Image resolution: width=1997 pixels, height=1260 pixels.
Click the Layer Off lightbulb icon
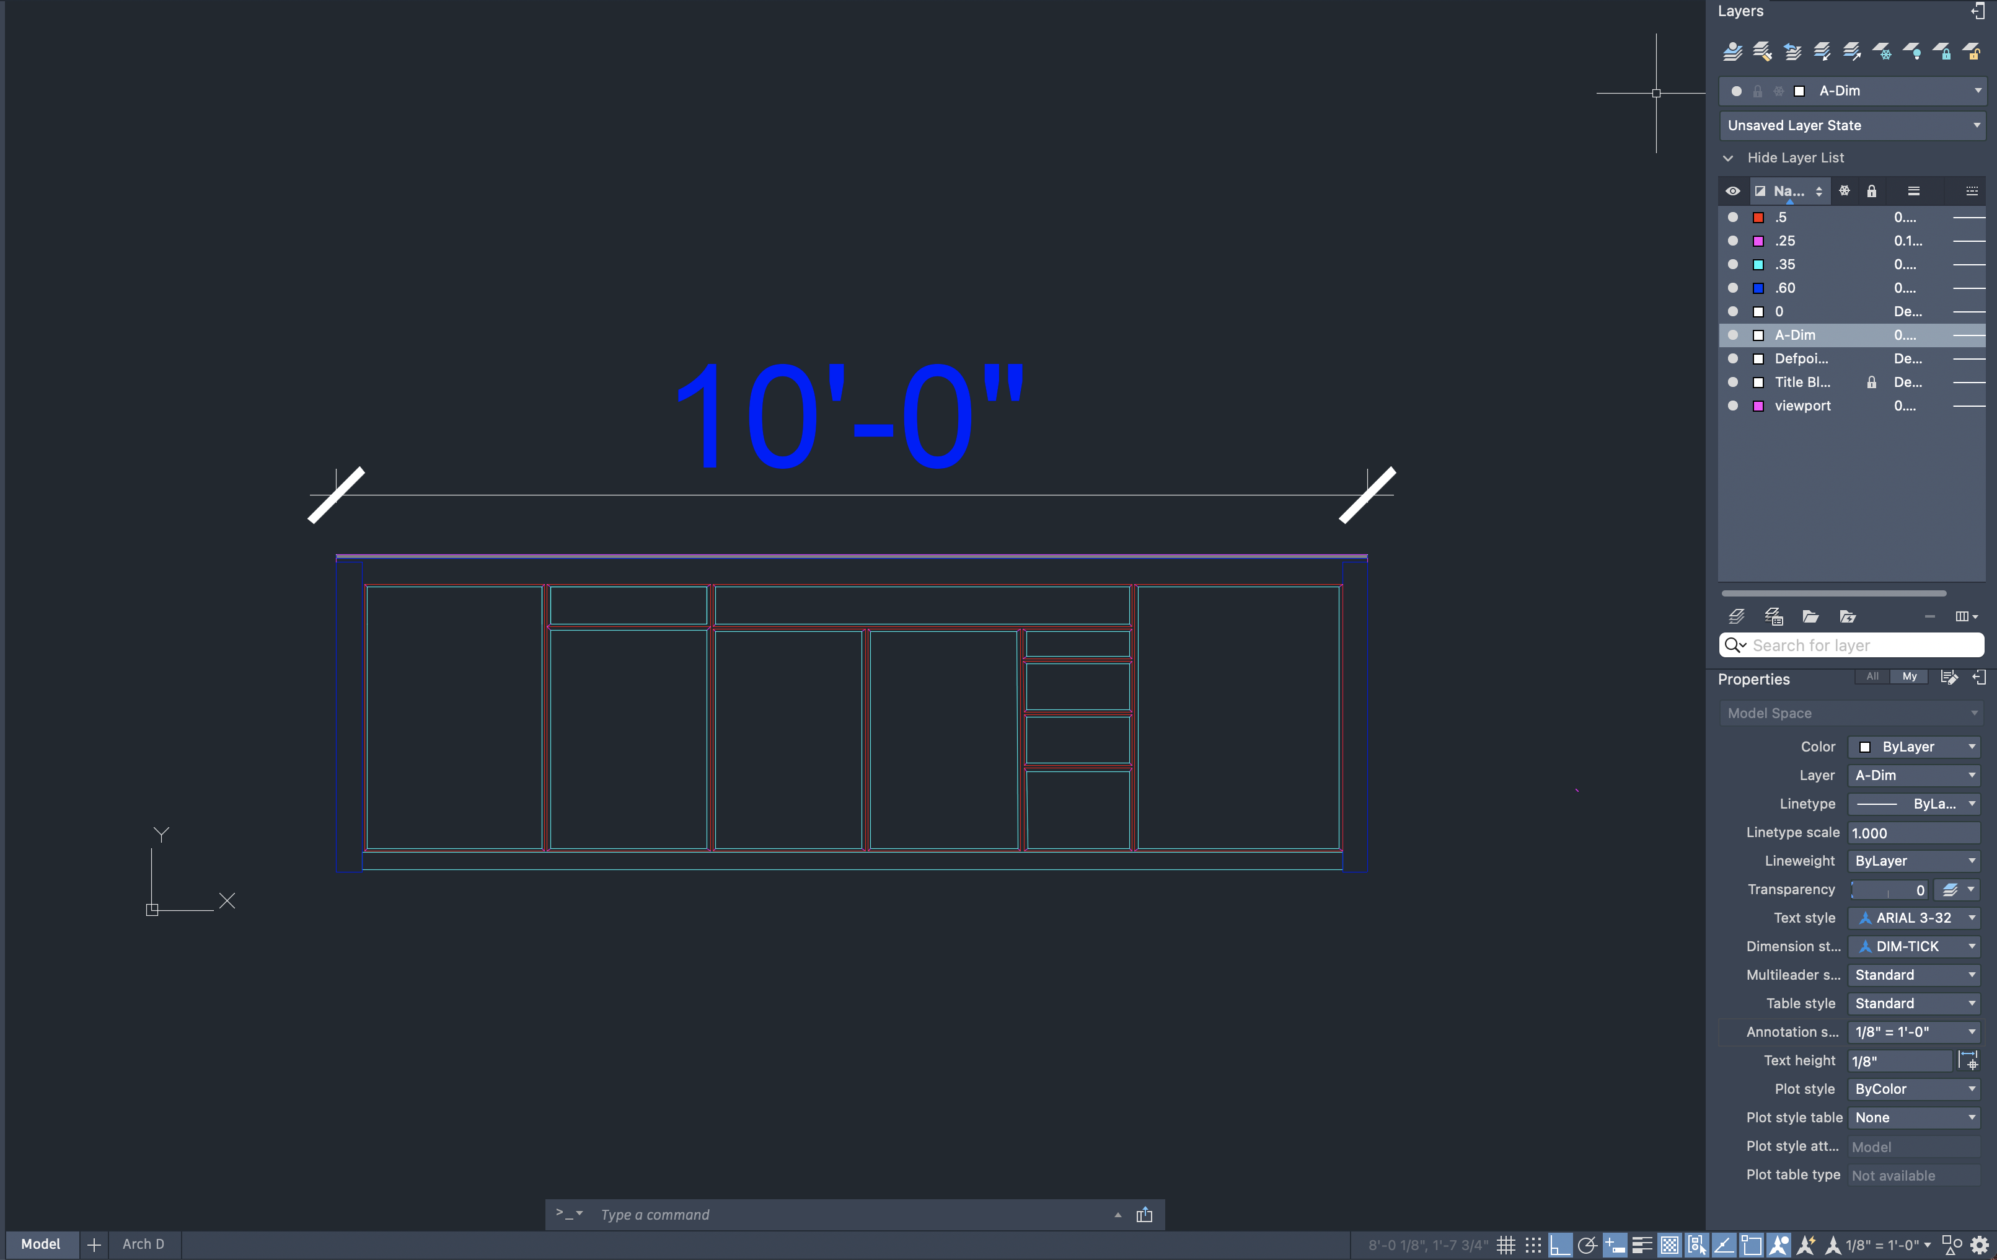[1913, 51]
